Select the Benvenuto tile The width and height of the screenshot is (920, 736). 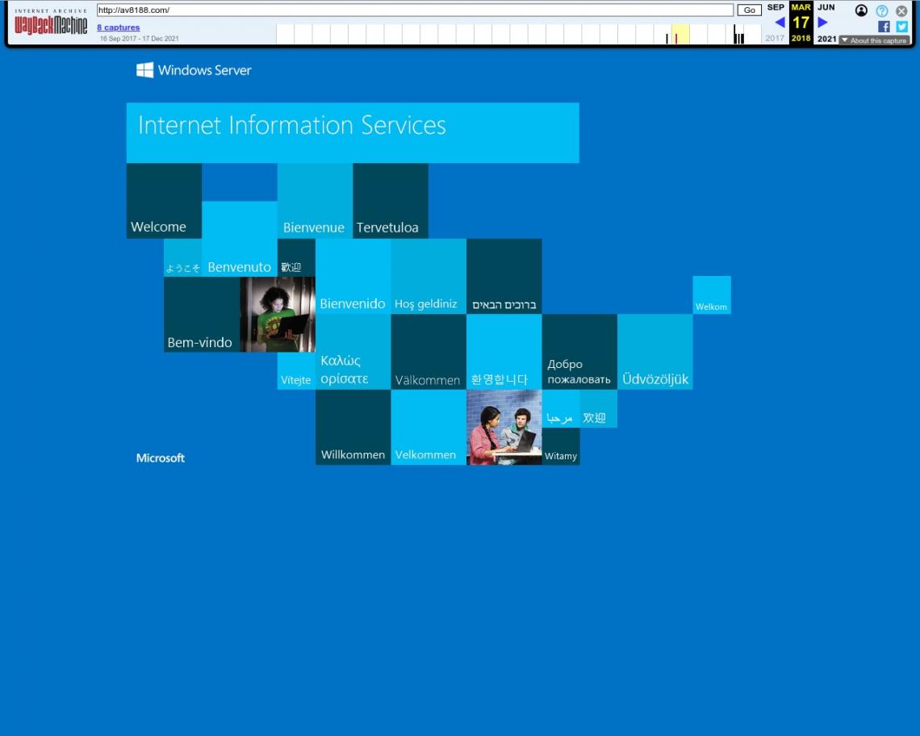pos(240,239)
